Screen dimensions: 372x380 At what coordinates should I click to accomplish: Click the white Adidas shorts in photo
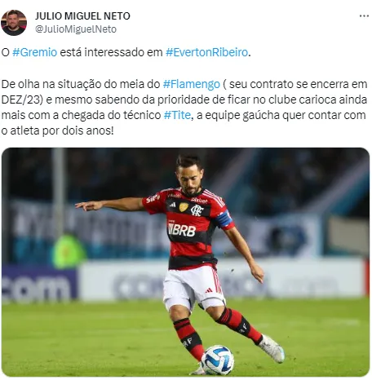click(193, 288)
